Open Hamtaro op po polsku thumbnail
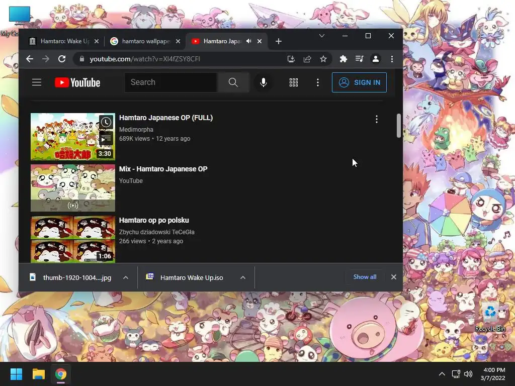The image size is (515, 386). (x=73, y=239)
